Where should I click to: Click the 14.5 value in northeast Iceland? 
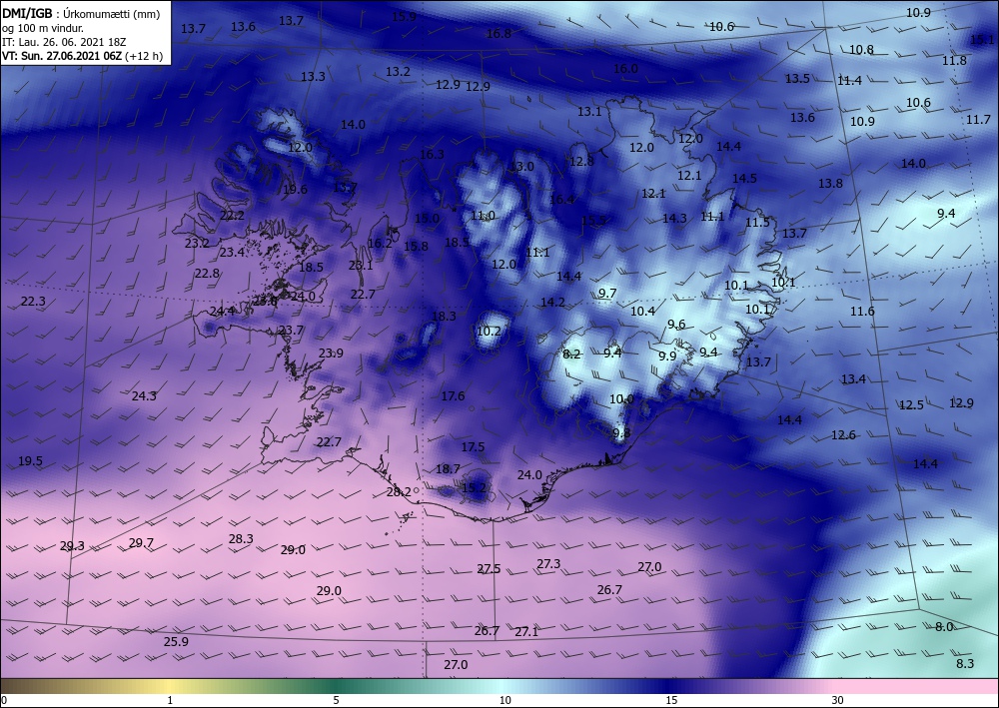click(745, 179)
